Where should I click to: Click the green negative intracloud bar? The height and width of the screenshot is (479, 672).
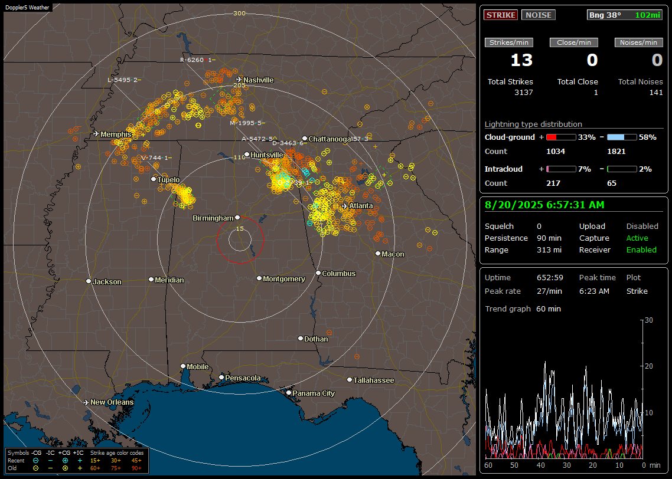point(622,169)
